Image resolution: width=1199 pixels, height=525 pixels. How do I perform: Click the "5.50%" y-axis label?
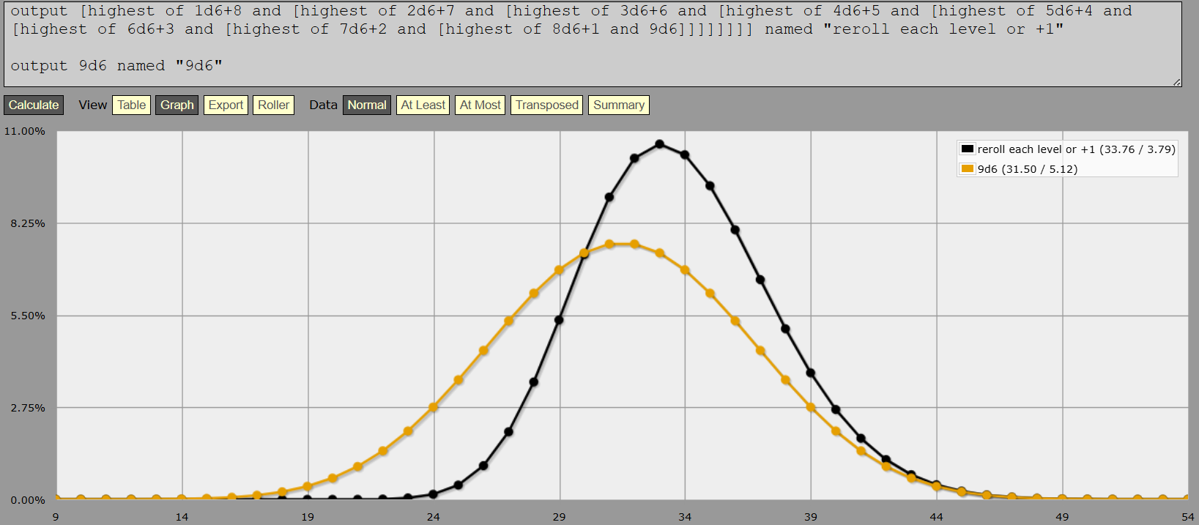(x=28, y=316)
